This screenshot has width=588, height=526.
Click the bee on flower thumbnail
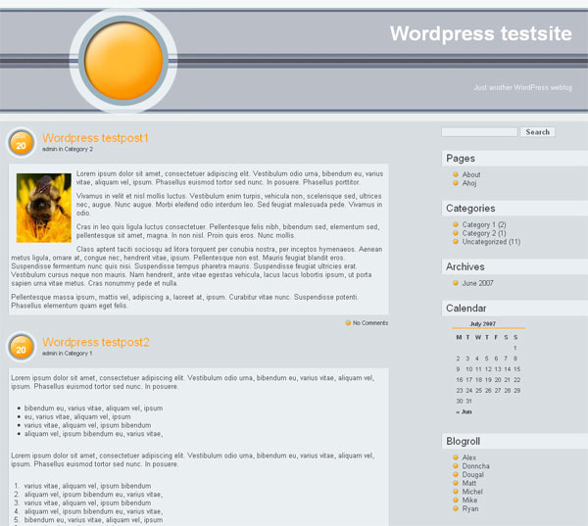[x=44, y=208]
